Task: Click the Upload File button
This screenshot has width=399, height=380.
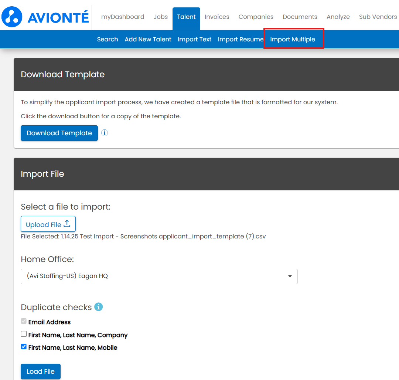Action: pyautogui.click(x=48, y=224)
